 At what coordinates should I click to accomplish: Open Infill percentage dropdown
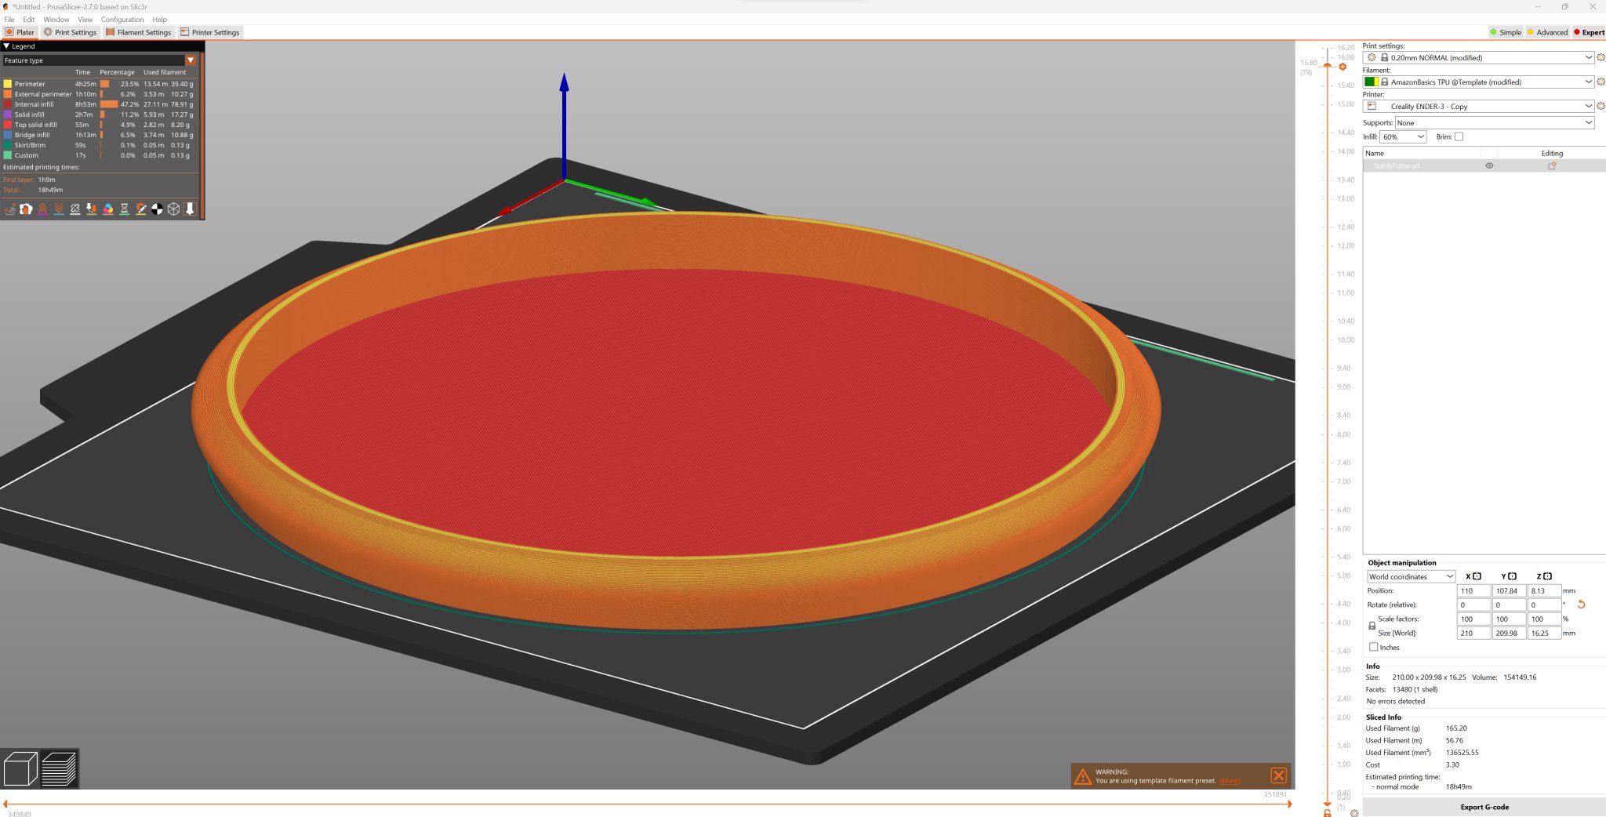(x=1403, y=136)
